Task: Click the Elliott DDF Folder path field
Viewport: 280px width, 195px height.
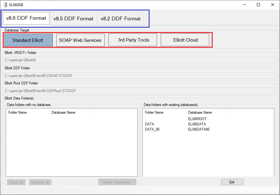Action: [x=140, y=75]
